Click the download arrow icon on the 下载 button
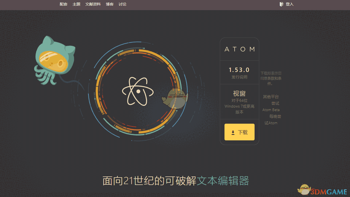The height and width of the screenshot is (197, 350). (x=233, y=132)
